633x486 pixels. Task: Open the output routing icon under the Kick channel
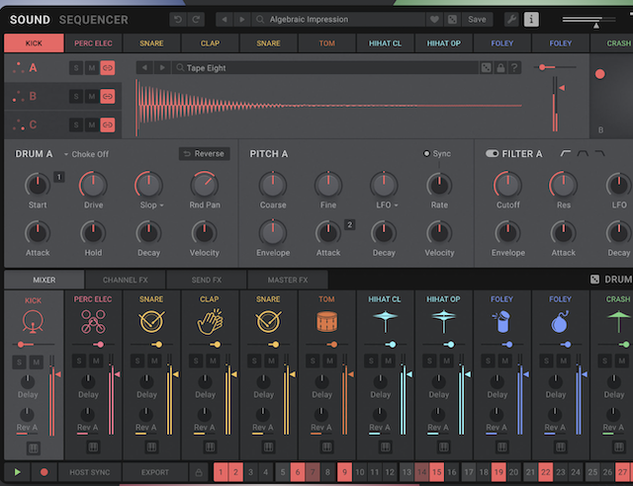33,448
